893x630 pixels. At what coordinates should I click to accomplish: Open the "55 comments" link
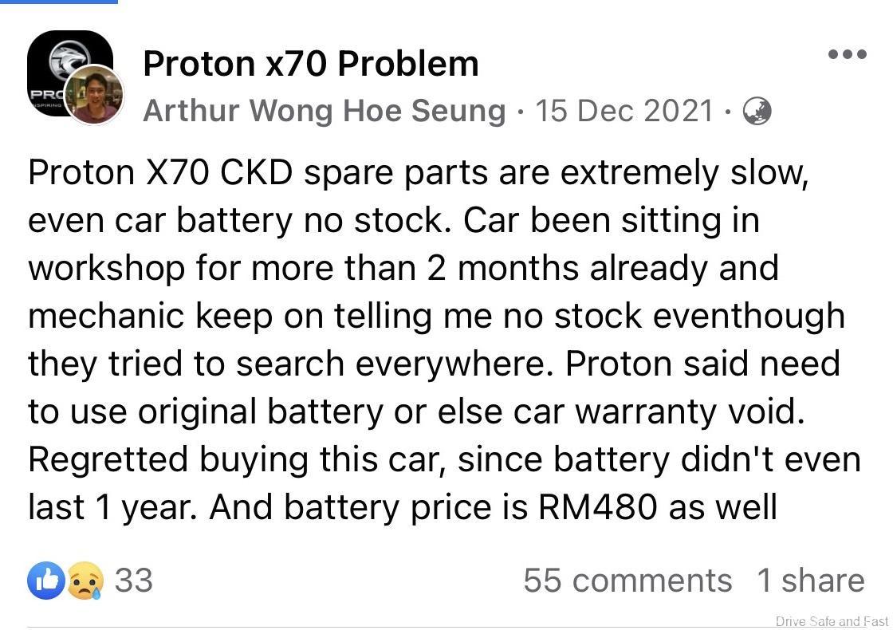point(627,581)
